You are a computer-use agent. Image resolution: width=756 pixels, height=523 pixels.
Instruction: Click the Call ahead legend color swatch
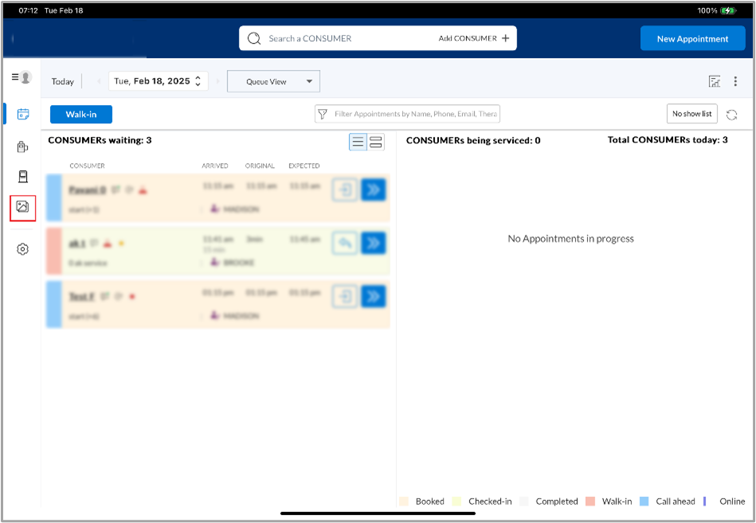tap(644, 502)
